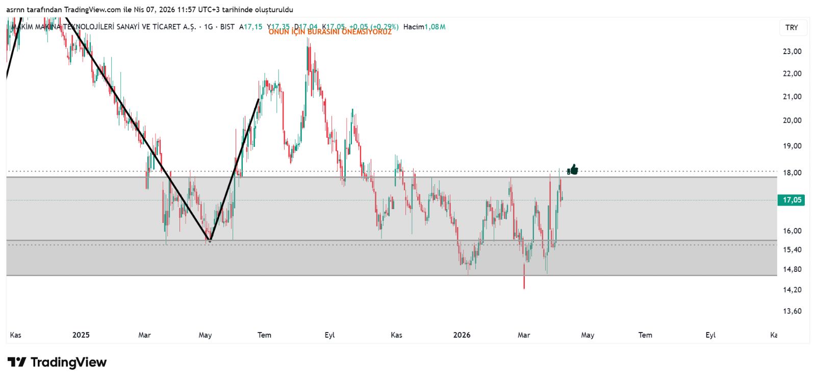Image resolution: width=816 pixels, height=381 pixels.
Task: Open the TRY currency selector
Action: coord(792,28)
